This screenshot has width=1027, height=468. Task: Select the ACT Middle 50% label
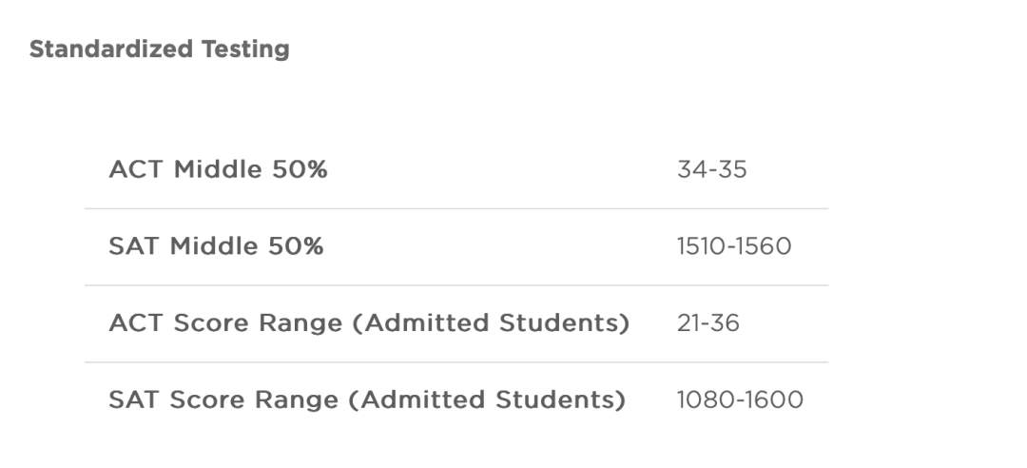218,169
